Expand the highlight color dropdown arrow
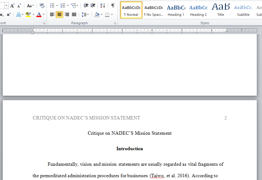Viewport: 262px width, 180px height. [33, 15]
